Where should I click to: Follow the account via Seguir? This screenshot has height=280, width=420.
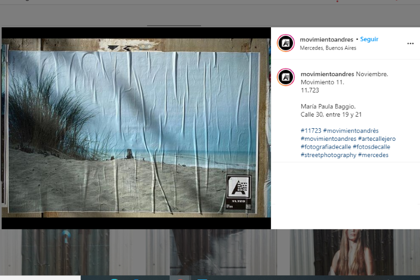369,39
